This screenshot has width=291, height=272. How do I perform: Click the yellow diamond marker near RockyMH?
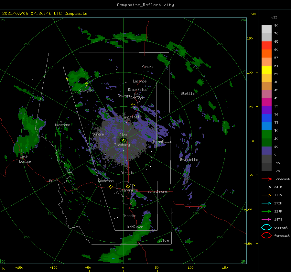[x=86, y=84]
